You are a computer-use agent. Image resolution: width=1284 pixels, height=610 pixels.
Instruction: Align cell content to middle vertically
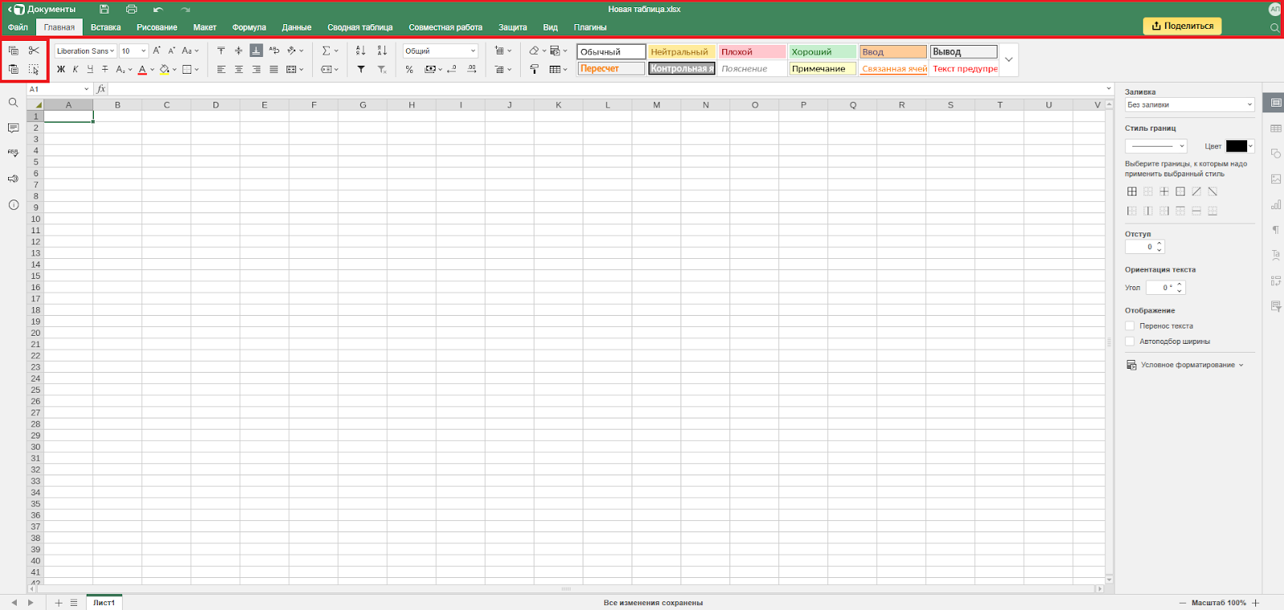(238, 50)
